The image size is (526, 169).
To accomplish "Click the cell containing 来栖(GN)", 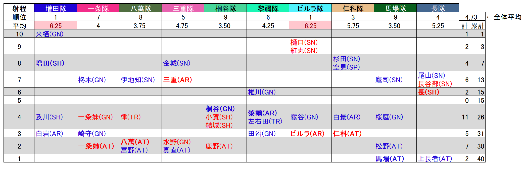I will [x=56, y=34].
